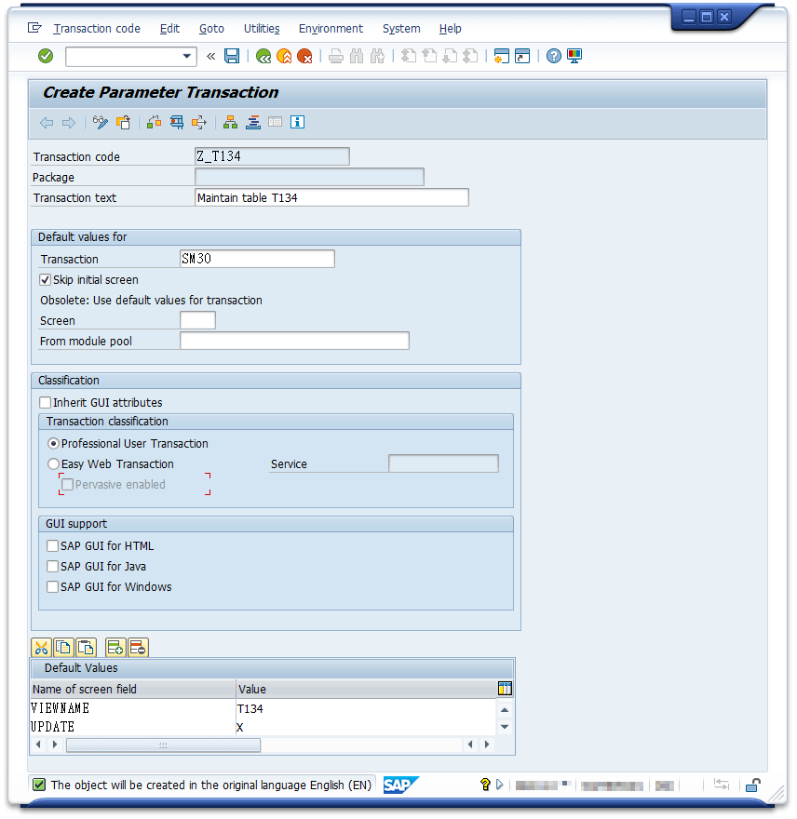Click in the Package input field
Screen dimensions: 797x819
307,176
